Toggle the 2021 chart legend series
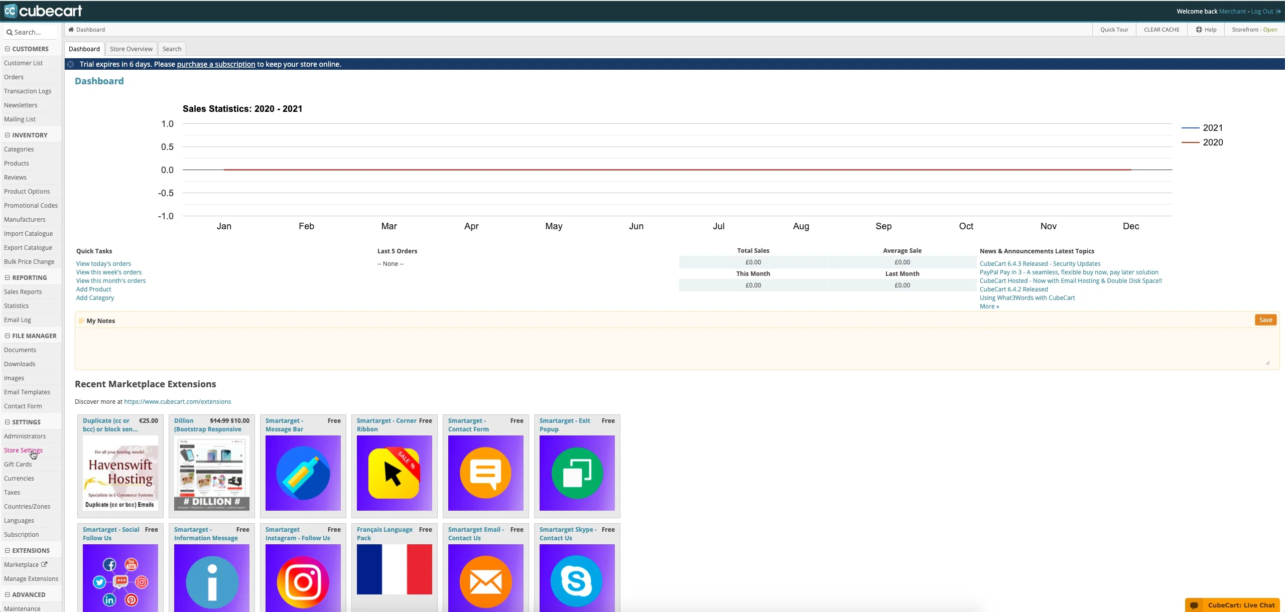1285x612 pixels. tap(1212, 128)
